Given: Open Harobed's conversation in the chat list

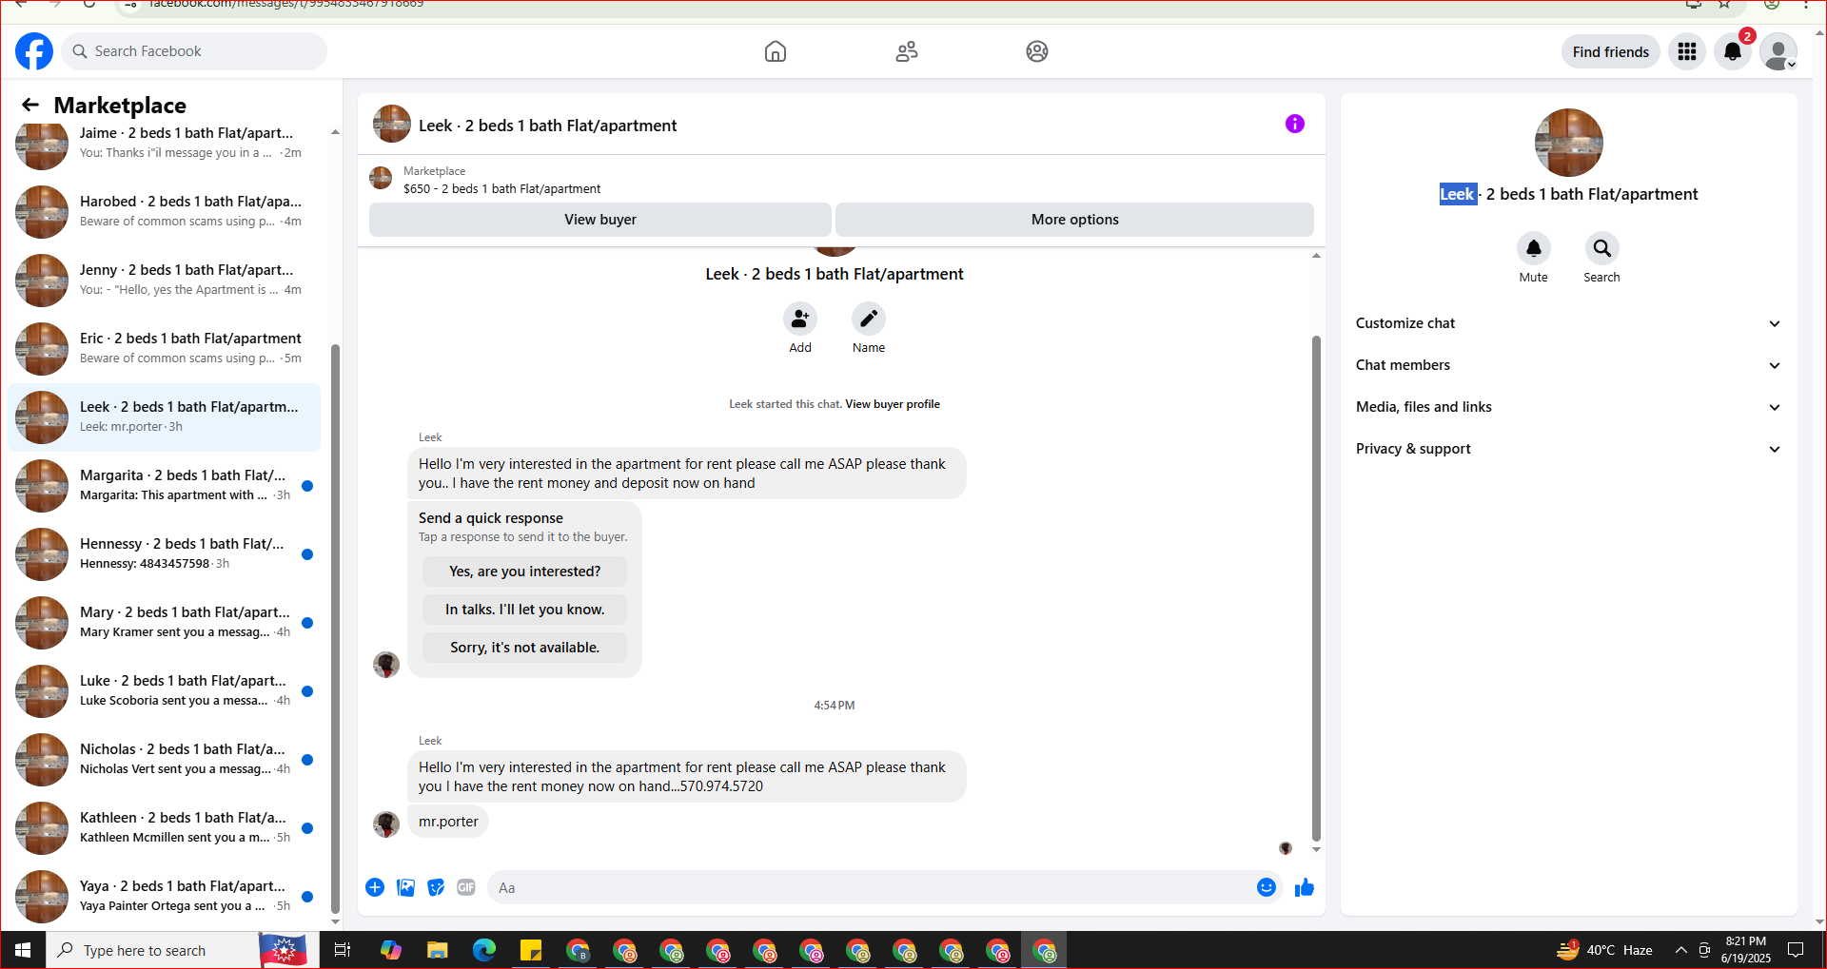Looking at the screenshot, I should point(165,212).
